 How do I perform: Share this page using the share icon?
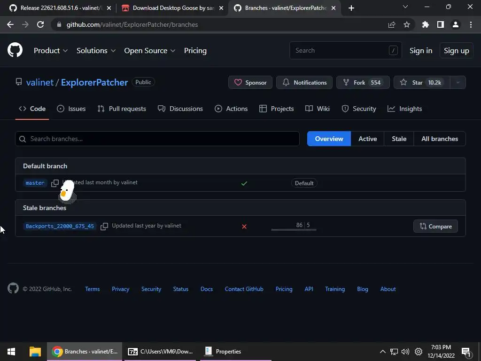392,24
